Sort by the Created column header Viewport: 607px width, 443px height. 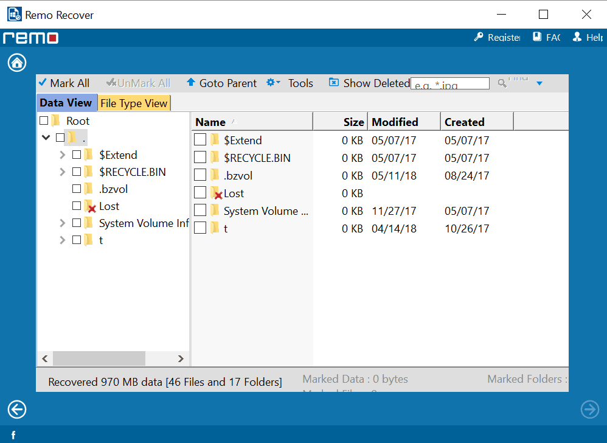coord(477,122)
